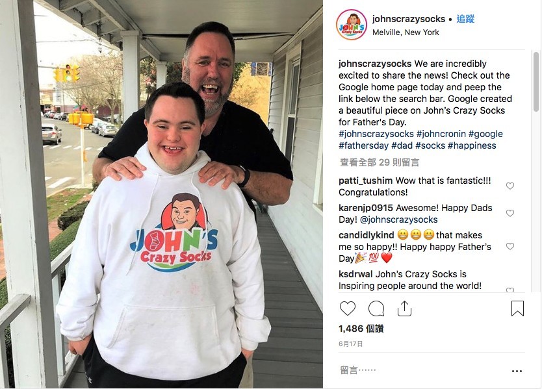Like the post with the heart icon

[x=348, y=308]
